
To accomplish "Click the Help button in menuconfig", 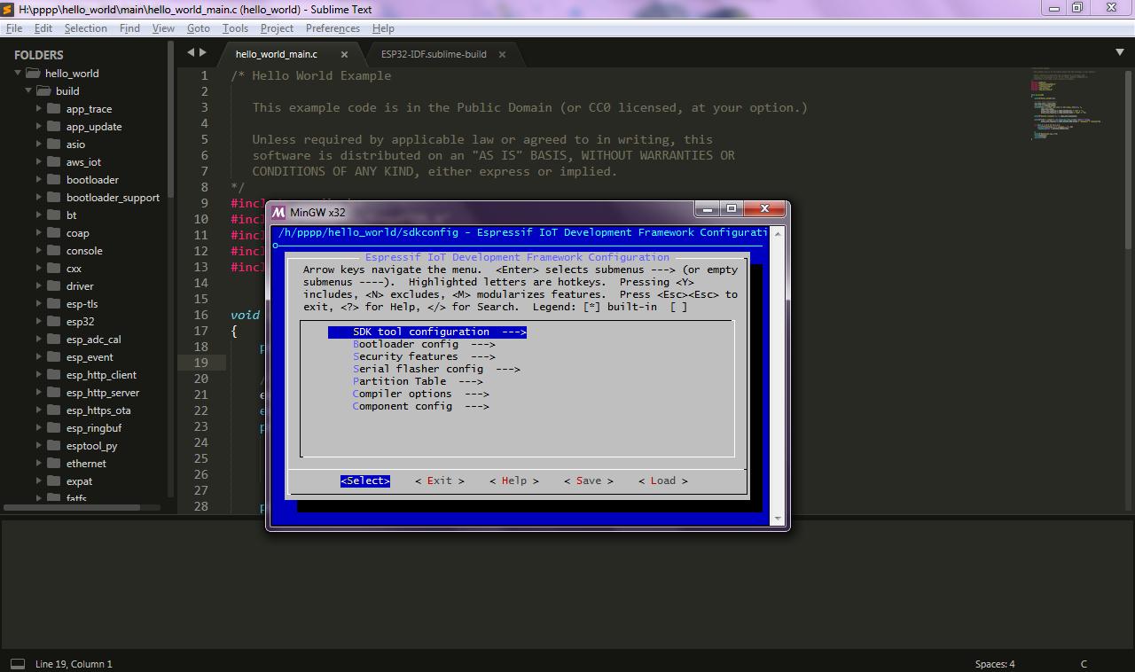I will click(514, 481).
